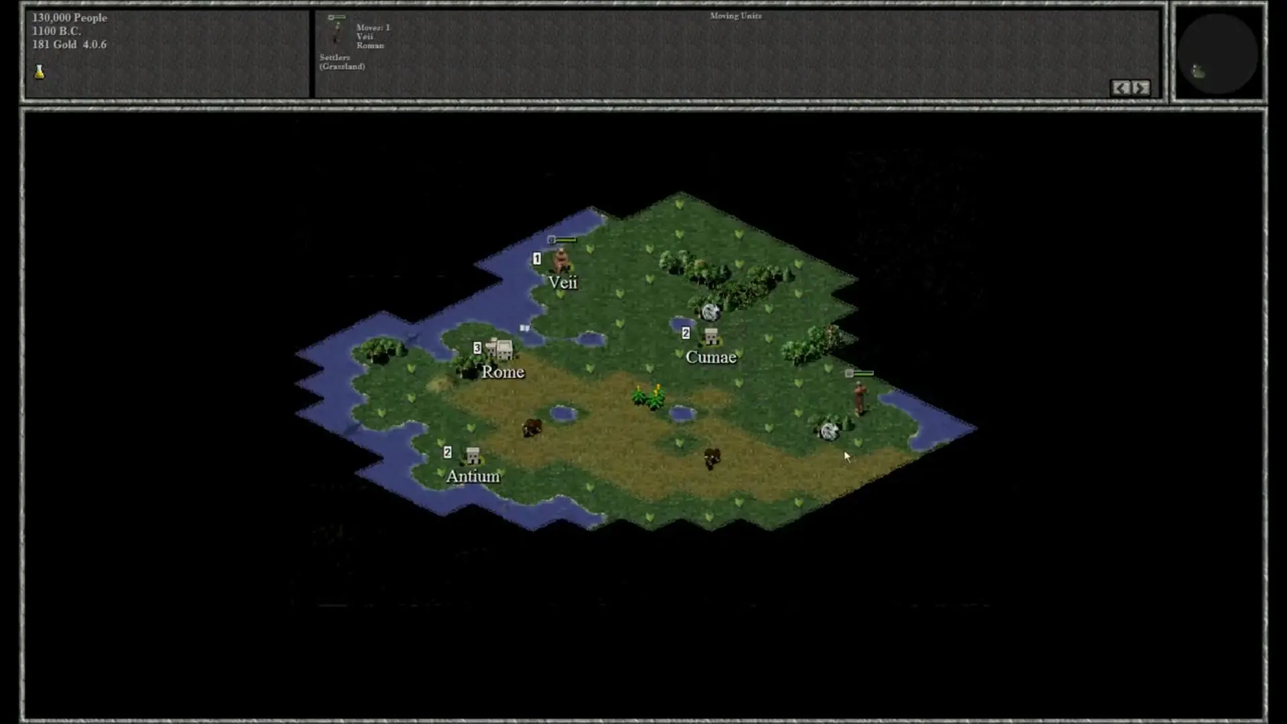Open the Cumae city building icon
This screenshot has height=724, width=1287.
711,336
